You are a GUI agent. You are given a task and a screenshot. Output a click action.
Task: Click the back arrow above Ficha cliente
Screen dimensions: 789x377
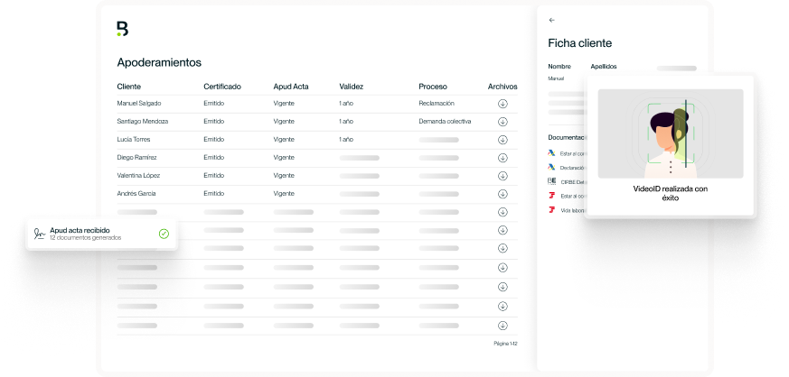552,20
